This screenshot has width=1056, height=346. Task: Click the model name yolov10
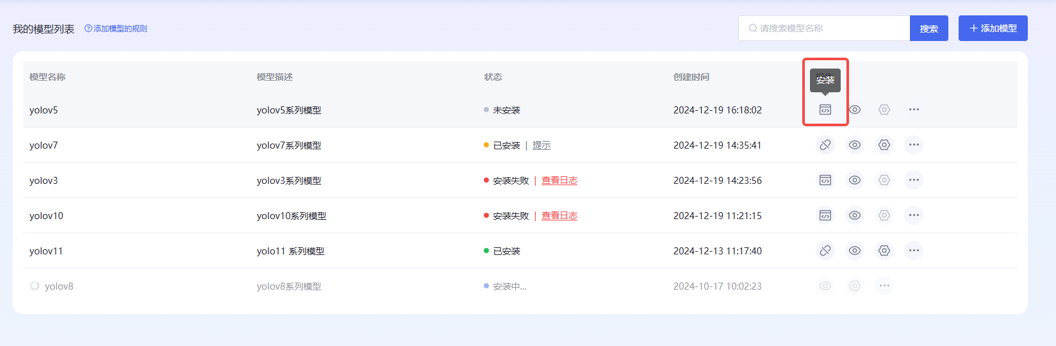46,216
